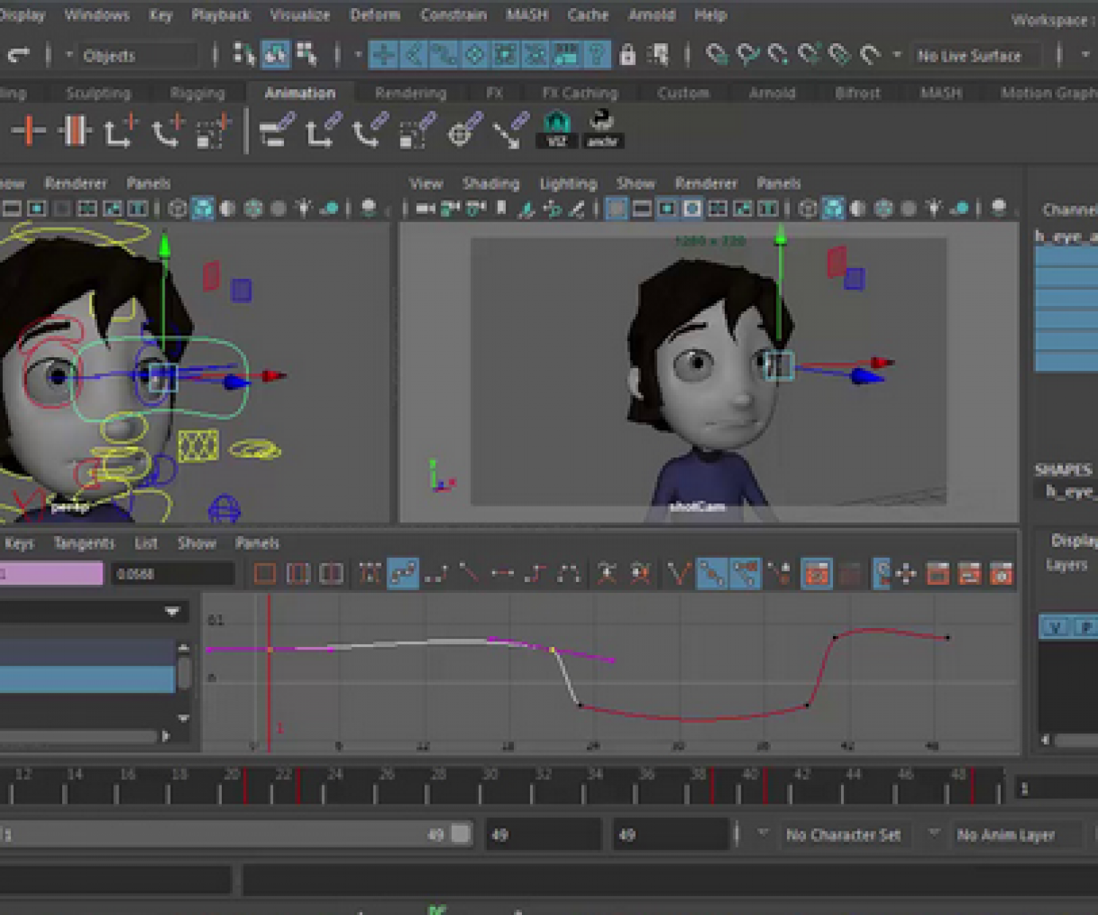Switch to the Rigging shelf tab
This screenshot has height=915, width=1098.
tap(197, 93)
